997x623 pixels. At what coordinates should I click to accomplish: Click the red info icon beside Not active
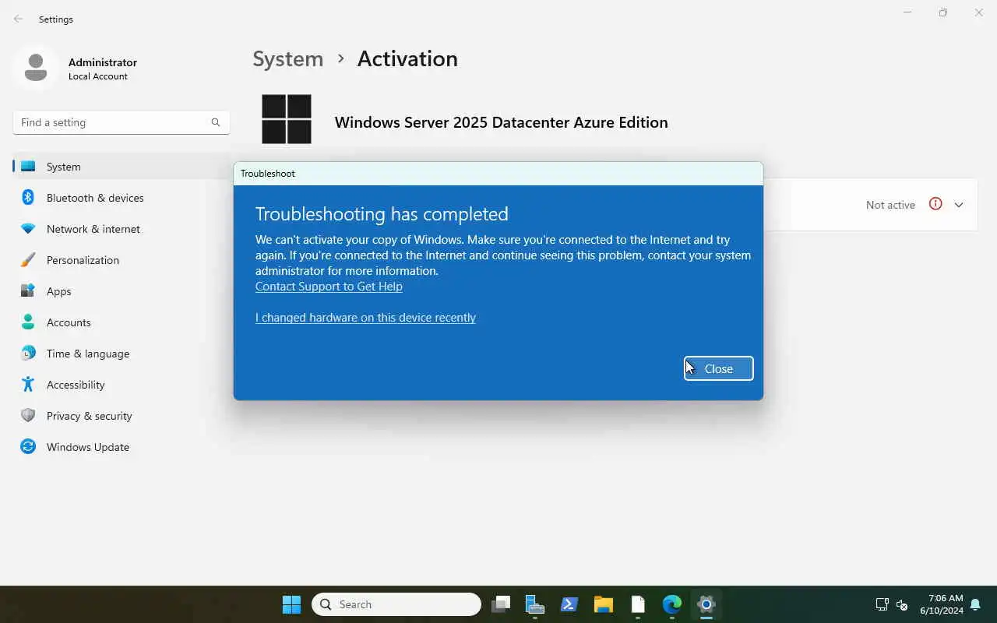point(935,204)
